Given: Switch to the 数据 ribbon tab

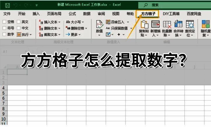Looking at the screenshot, I should 87,14.
